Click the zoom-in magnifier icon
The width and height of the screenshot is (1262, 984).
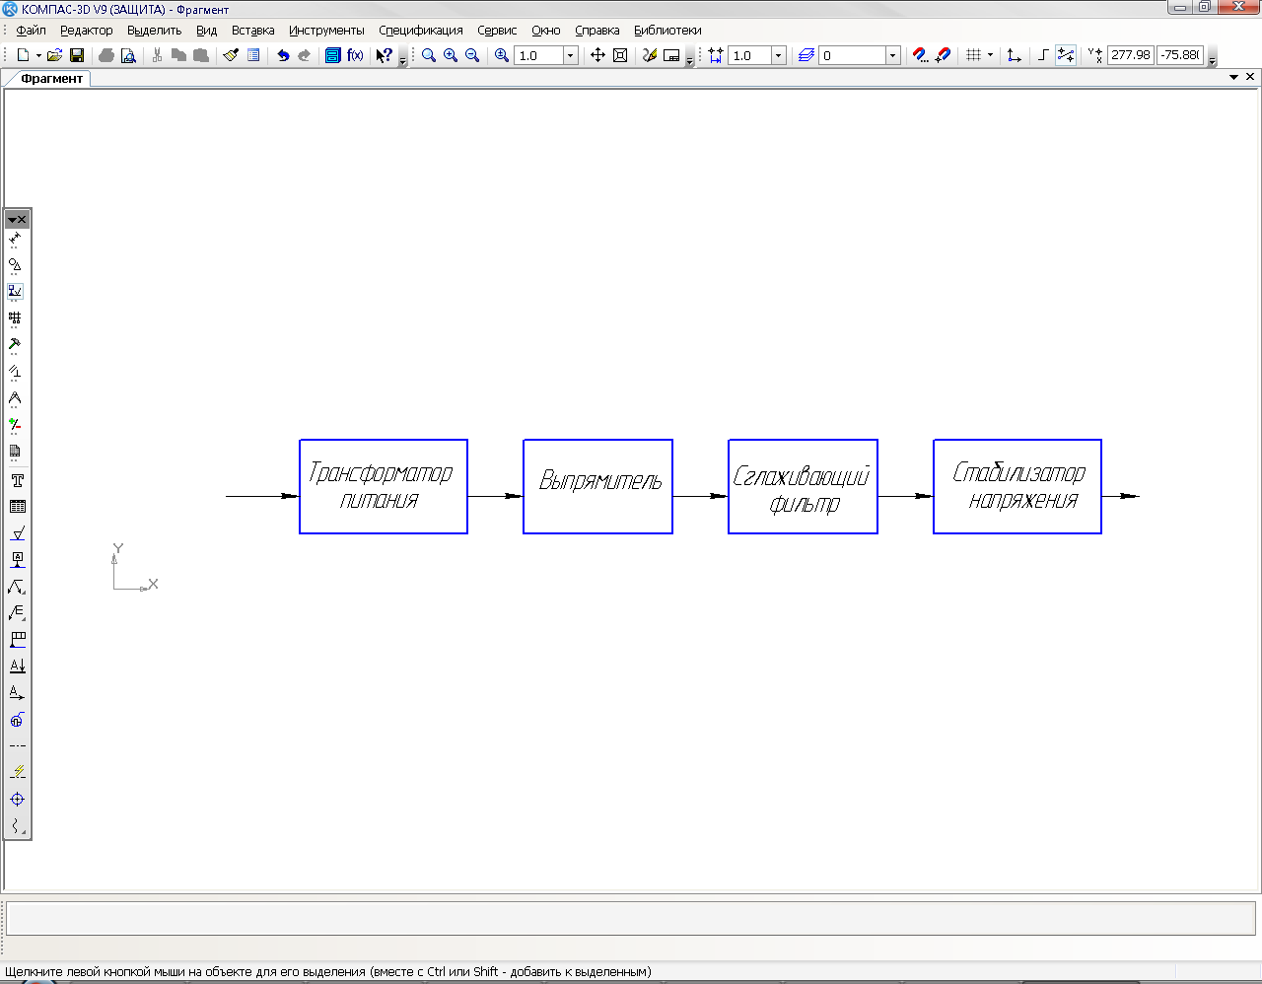coord(451,55)
